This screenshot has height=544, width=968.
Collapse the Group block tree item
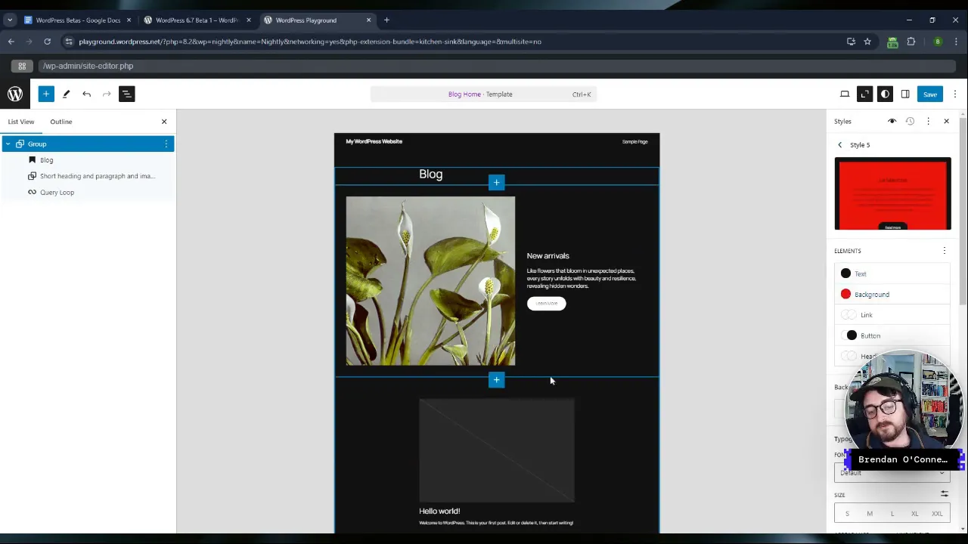[8, 144]
